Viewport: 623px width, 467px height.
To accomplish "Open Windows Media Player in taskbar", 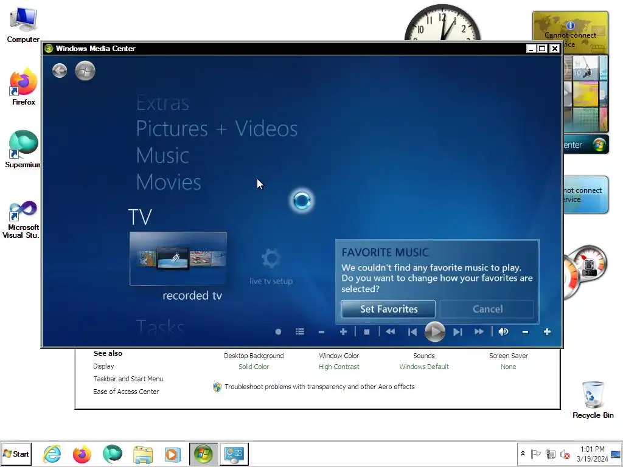I will pos(173,454).
